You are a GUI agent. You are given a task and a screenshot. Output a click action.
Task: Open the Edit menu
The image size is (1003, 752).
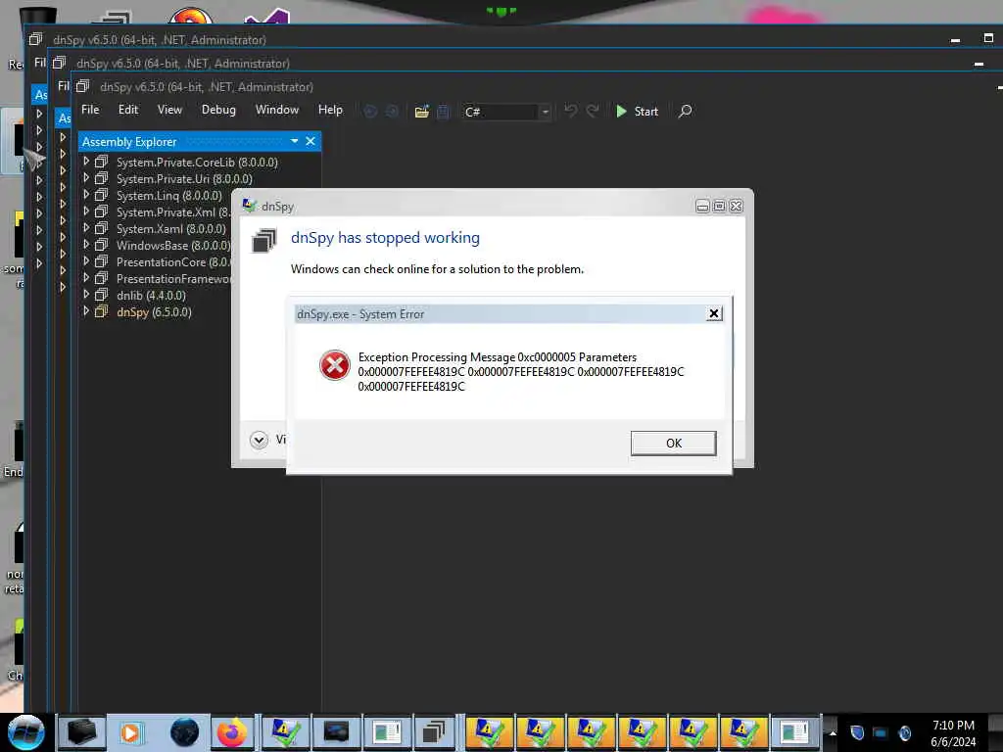[x=128, y=110]
